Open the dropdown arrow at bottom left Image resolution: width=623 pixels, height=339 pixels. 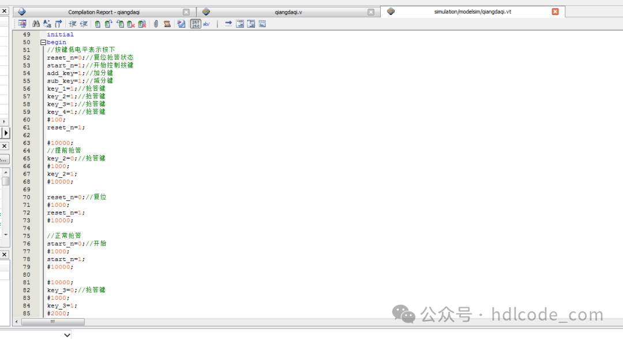(x=67, y=335)
